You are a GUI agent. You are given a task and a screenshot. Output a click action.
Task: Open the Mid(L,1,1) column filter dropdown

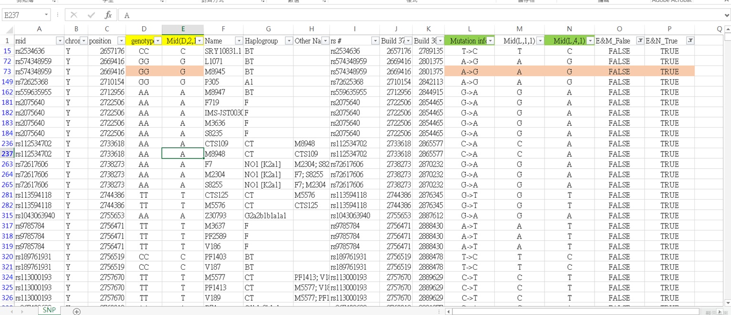tap(540, 41)
